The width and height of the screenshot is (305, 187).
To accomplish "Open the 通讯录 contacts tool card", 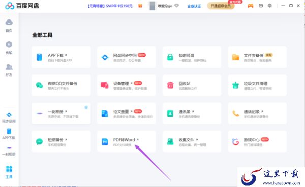I will click(x=192, y=114).
